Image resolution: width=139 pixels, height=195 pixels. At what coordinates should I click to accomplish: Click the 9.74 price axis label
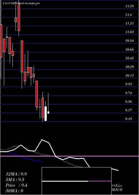click(x=128, y=93)
